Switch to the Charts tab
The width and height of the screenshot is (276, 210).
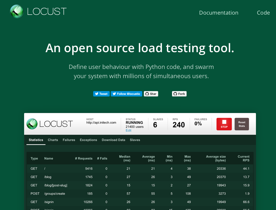pos(53,140)
